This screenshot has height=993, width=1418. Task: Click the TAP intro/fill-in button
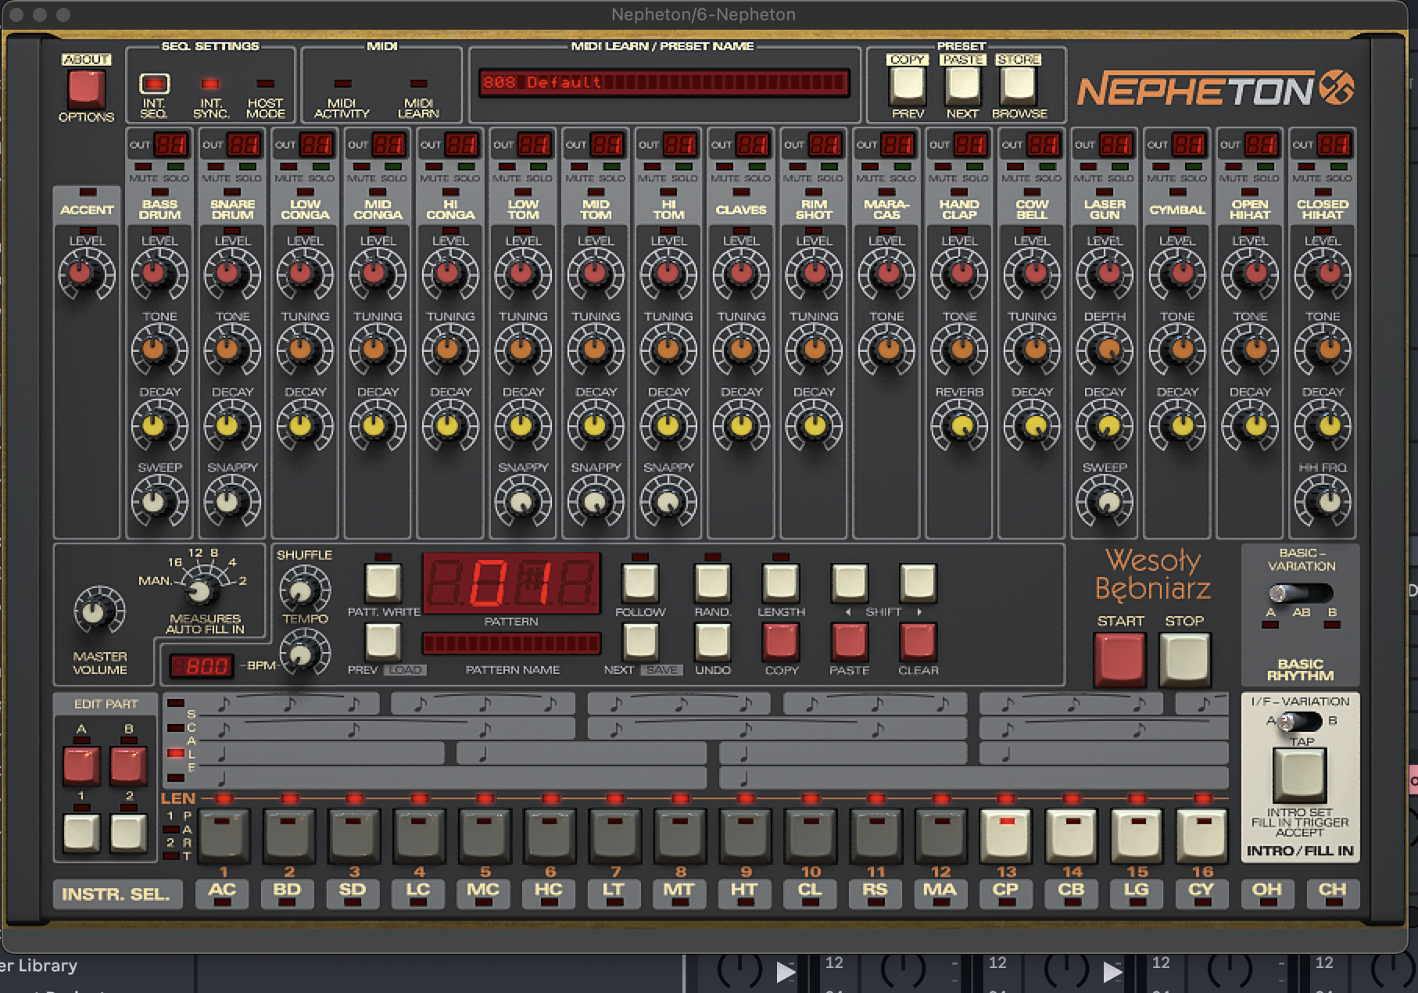click(1299, 775)
